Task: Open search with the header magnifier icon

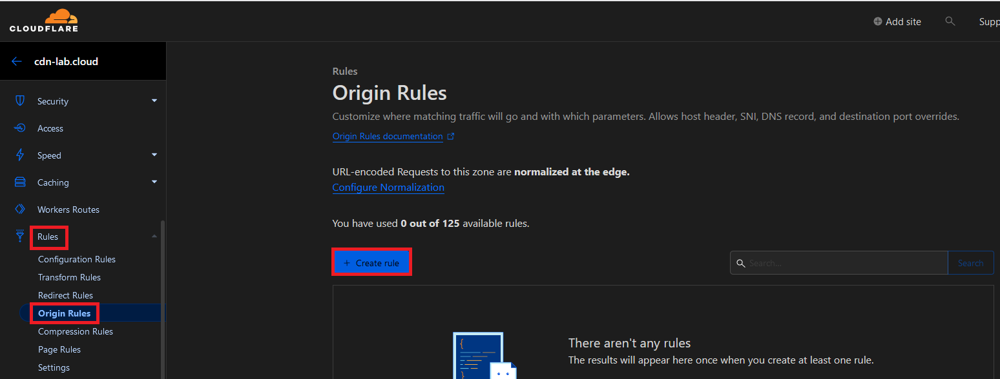Action: tap(950, 21)
